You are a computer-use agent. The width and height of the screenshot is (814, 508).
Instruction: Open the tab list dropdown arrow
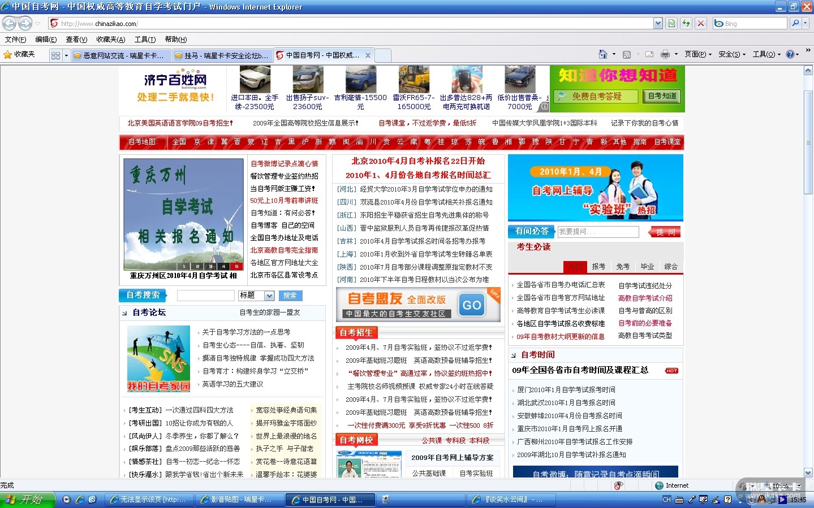click(66, 55)
